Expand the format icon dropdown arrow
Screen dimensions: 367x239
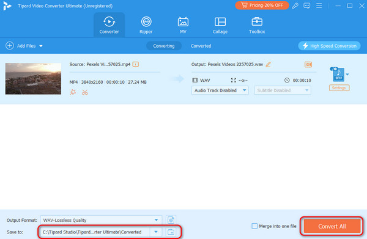click(x=347, y=75)
